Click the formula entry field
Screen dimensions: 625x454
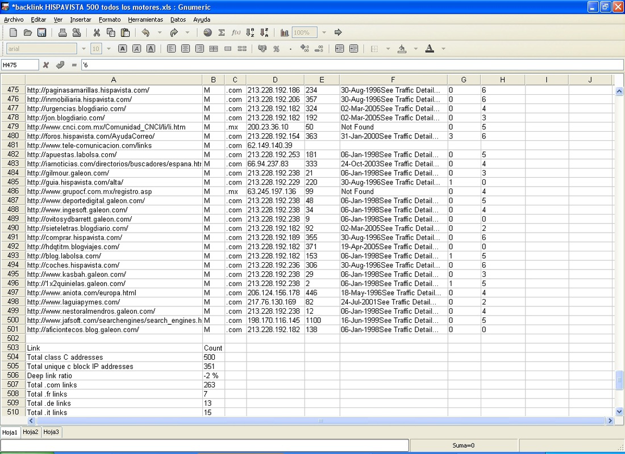click(352, 65)
